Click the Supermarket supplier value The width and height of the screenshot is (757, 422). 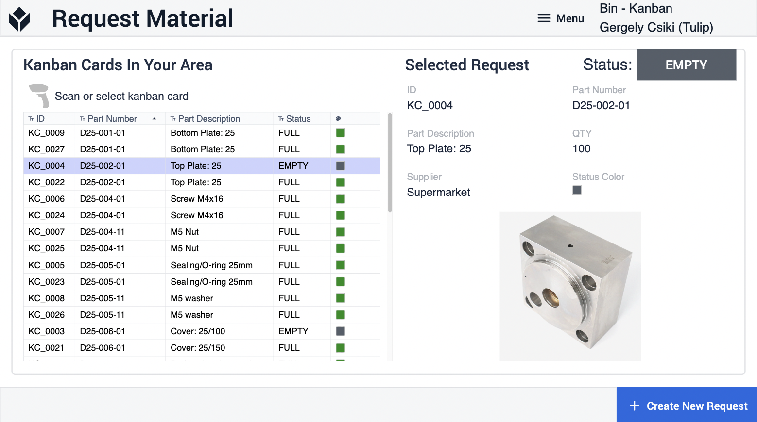pos(438,193)
